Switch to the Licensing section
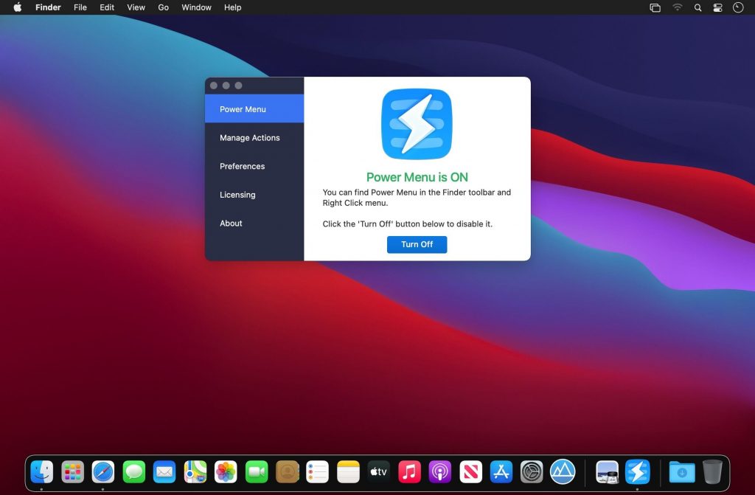This screenshot has height=495, width=755. tap(237, 195)
